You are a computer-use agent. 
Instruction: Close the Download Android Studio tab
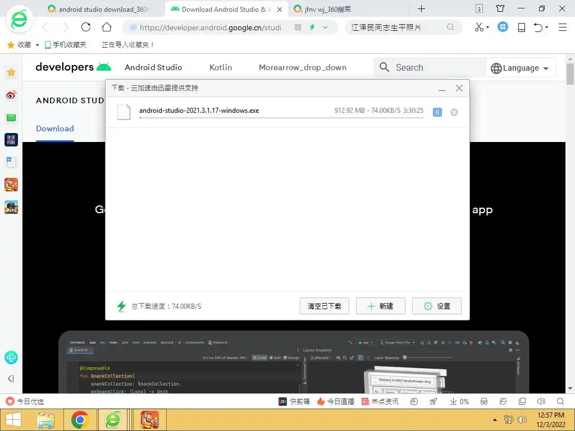[280, 10]
